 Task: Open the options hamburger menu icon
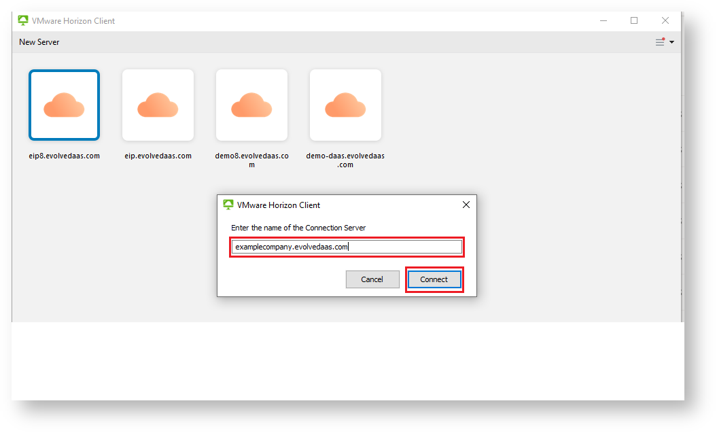660,42
